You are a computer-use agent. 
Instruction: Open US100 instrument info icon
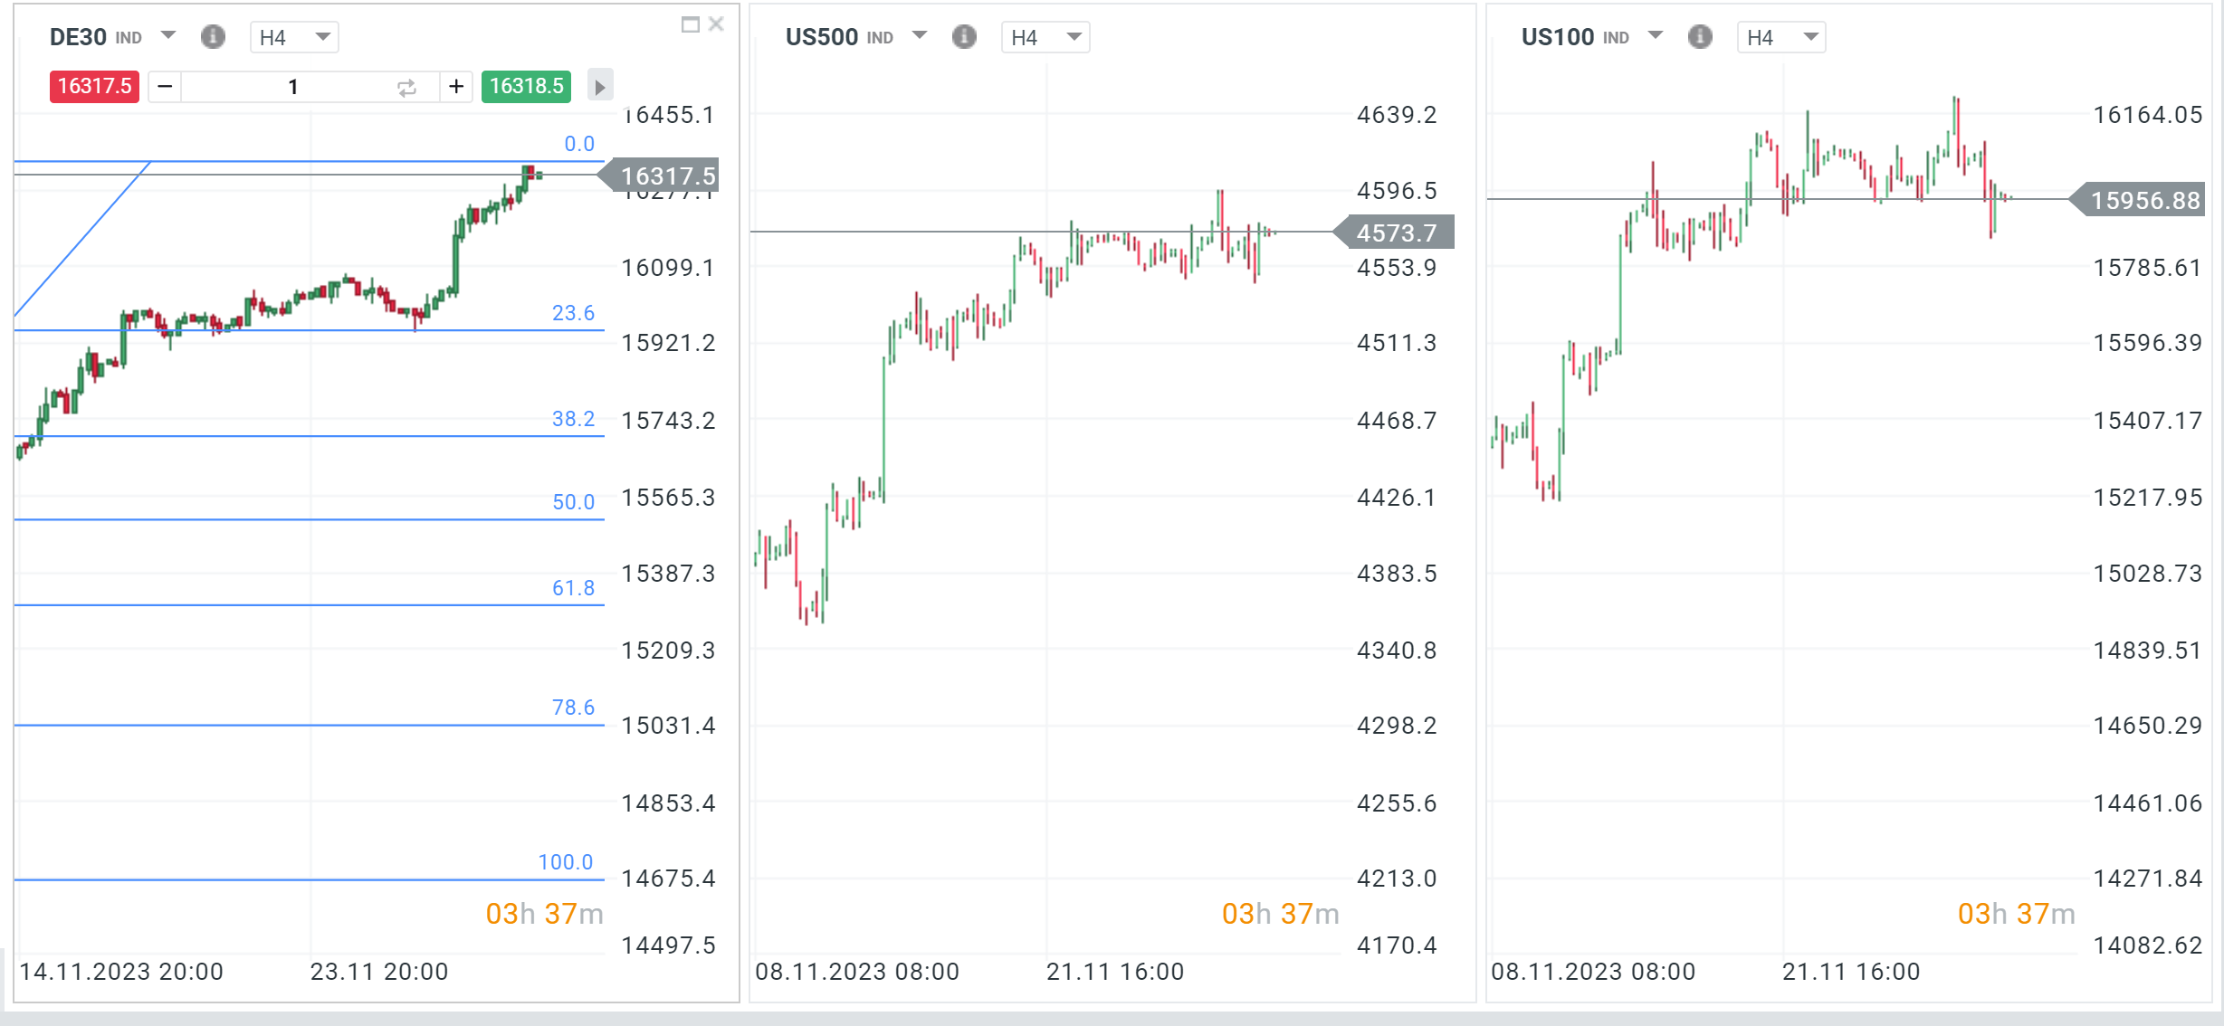coord(1700,37)
